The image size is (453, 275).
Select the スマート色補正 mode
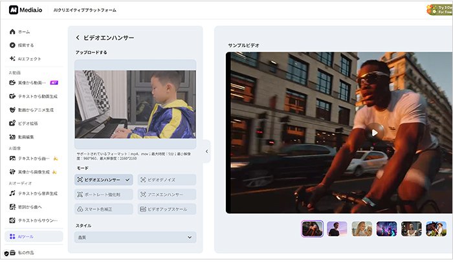click(104, 209)
